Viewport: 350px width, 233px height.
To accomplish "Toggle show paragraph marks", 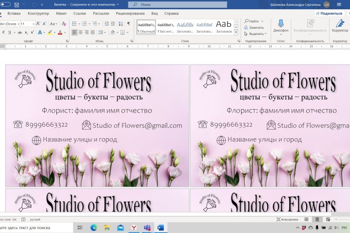I will point(128,23).
